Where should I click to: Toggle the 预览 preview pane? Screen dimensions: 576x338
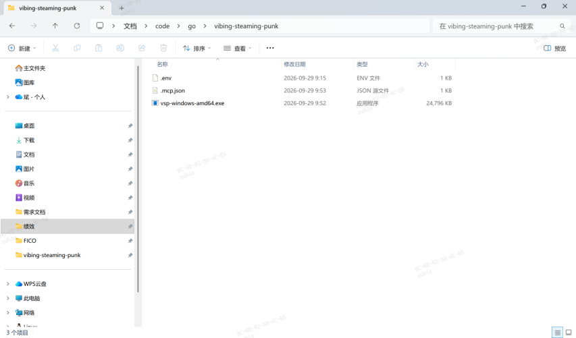(554, 49)
